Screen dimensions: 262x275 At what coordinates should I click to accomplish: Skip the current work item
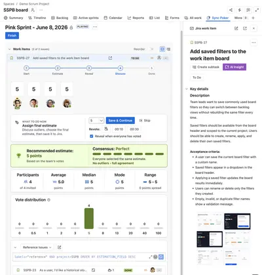145,121
